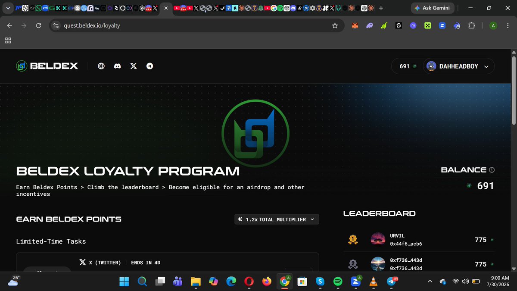
Task: Open the Zalo-style blue extension icon
Action: [x=442, y=26]
